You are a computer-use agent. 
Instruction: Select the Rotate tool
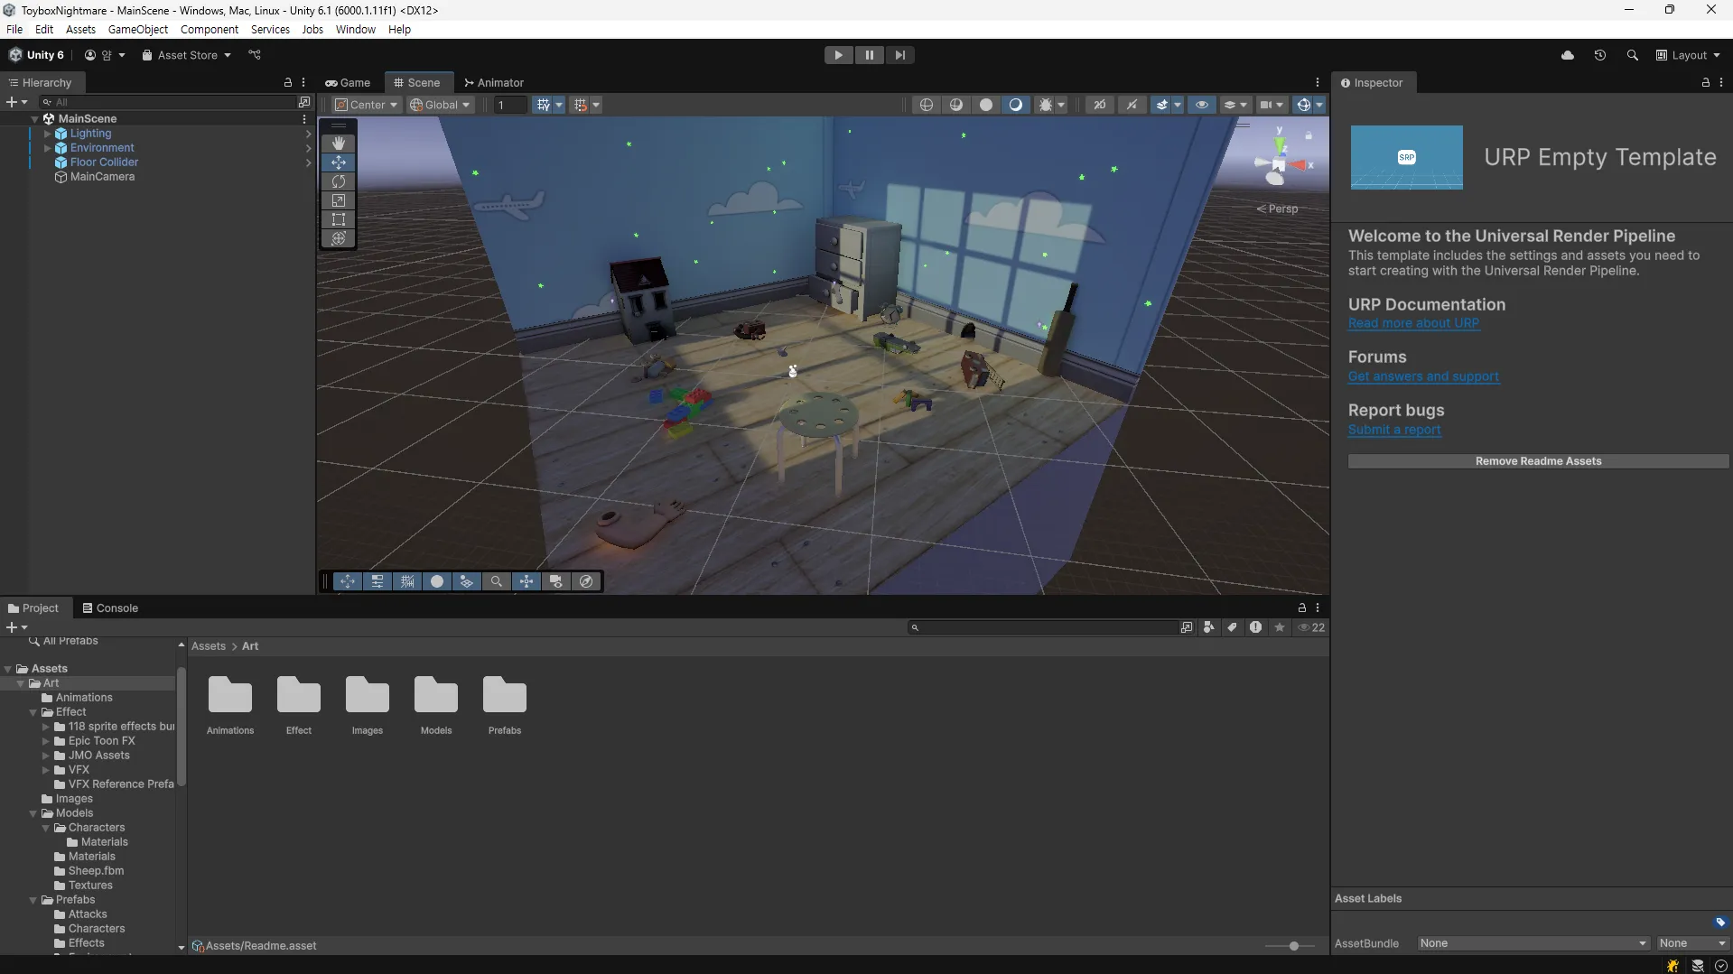[x=339, y=181]
